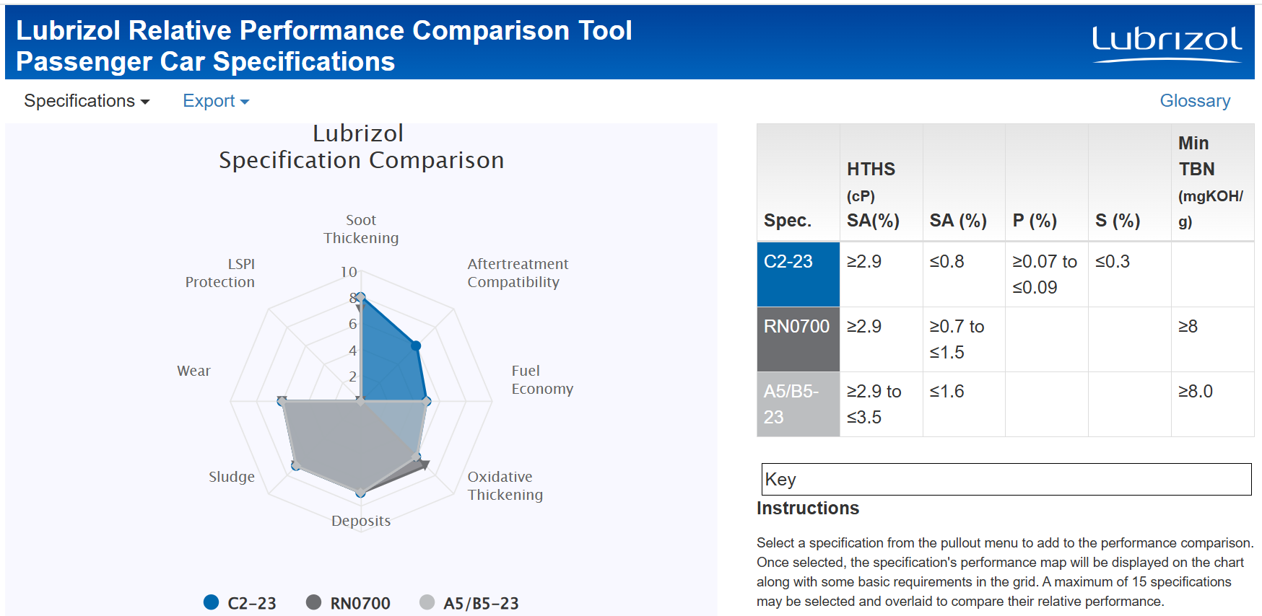
Task: Select the C2-23 spec cell in table
Action: 798,274
